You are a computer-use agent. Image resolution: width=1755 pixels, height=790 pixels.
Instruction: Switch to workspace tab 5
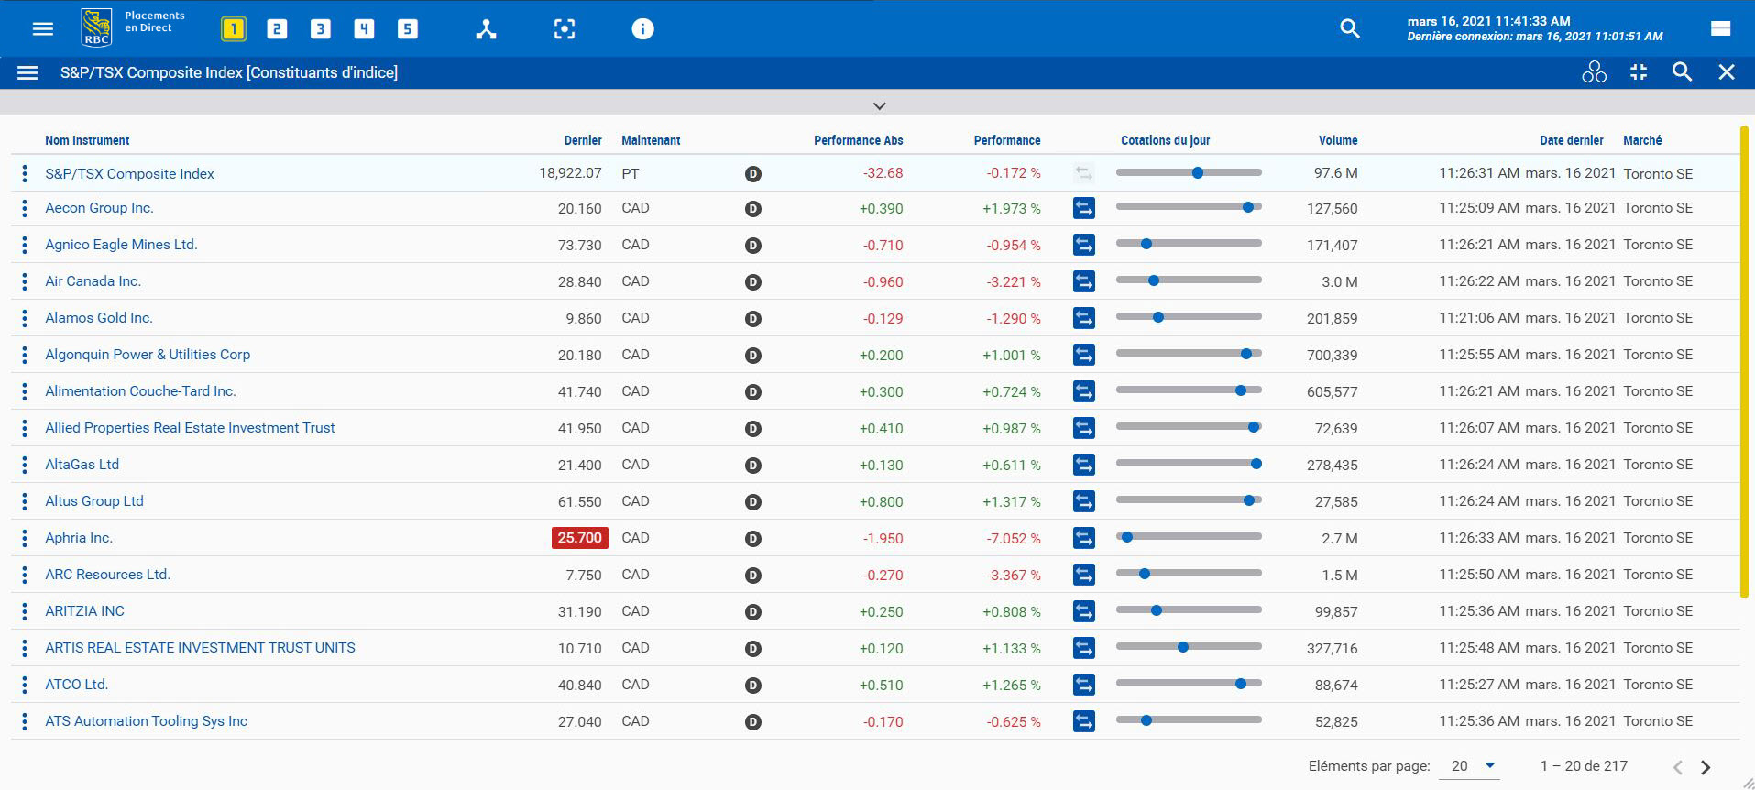tap(408, 29)
